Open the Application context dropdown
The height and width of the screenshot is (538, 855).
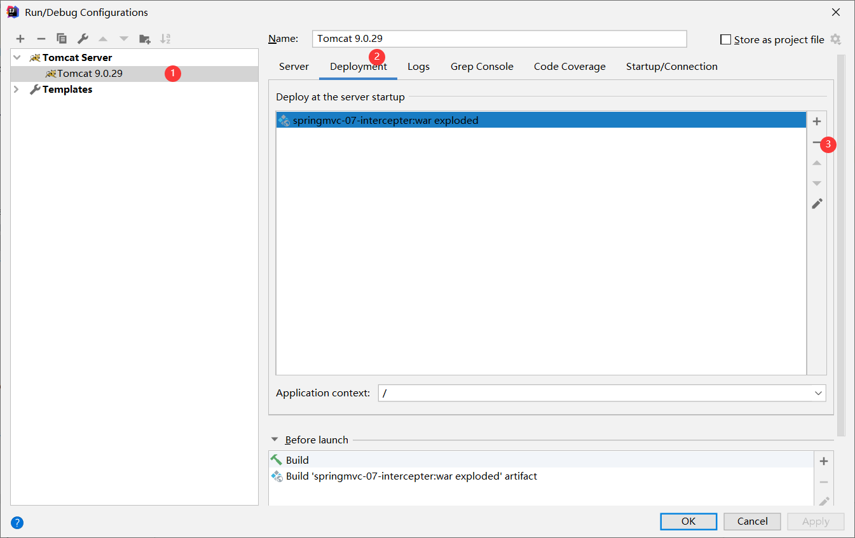818,393
